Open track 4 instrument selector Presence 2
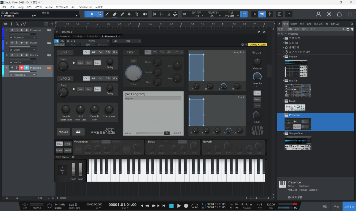356x211 pixels. click(x=23, y=75)
